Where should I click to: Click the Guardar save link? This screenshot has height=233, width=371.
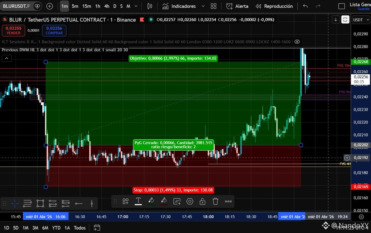click(x=363, y=9)
